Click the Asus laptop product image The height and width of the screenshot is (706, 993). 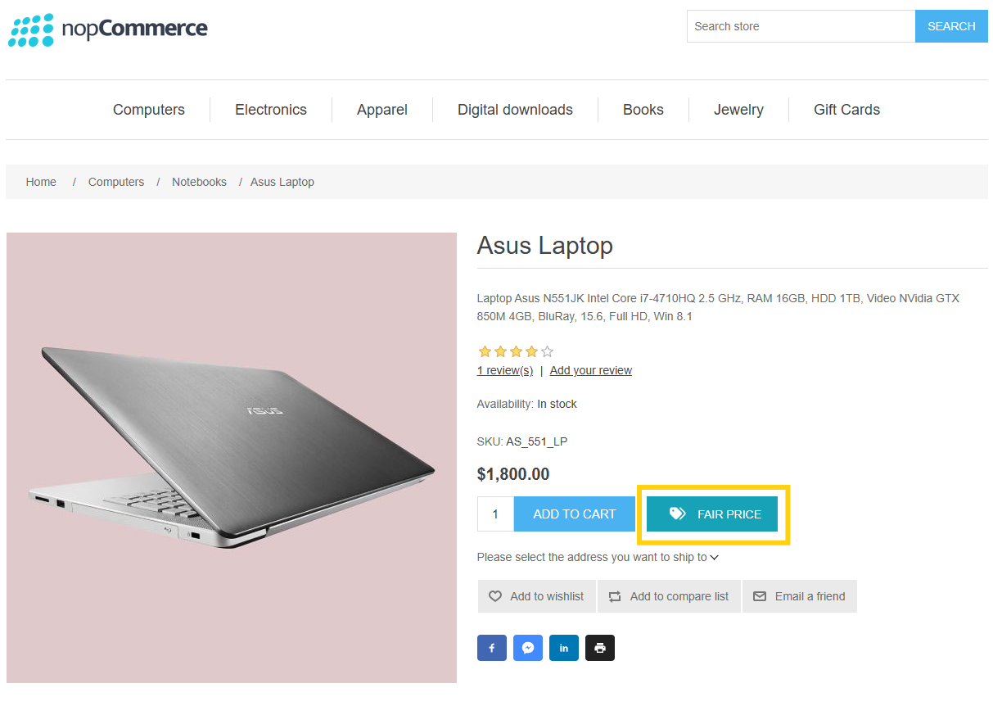(232, 458)
